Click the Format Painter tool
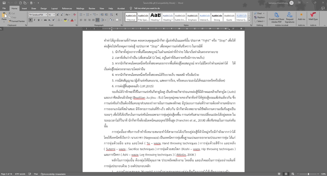This screenshot has width=327, height=176. click(18, 21)
